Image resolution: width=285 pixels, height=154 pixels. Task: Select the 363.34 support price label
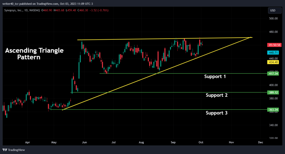coord(273,110)
